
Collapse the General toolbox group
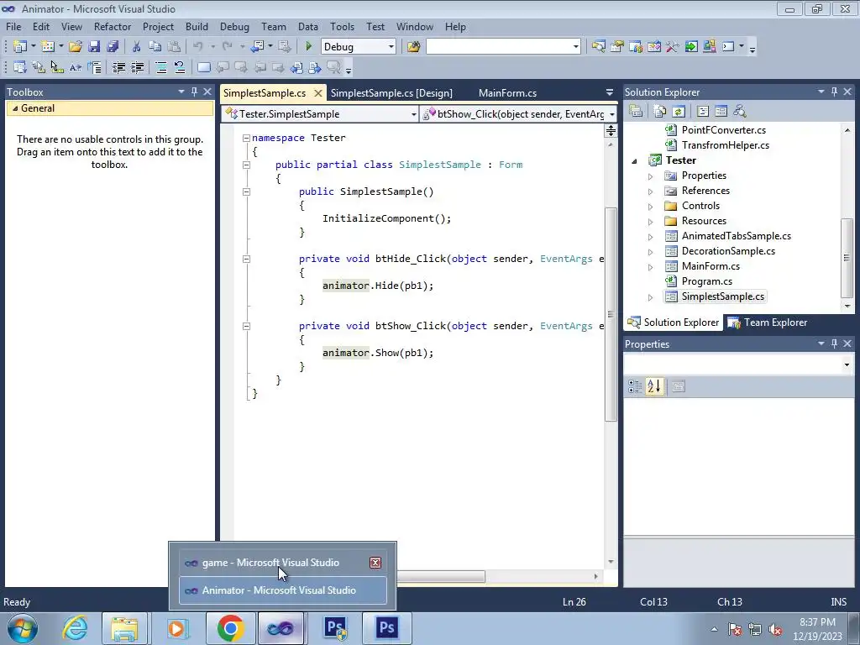(x=15, y=108)
